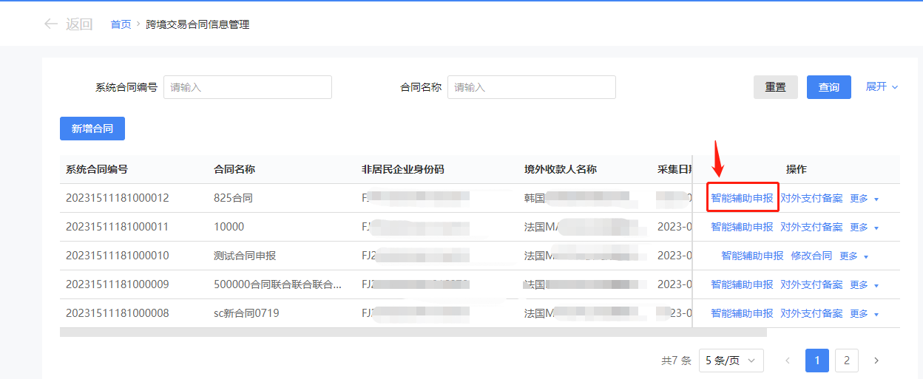923x379 pixels.
Task: Go to page 2 in pagination
Action: click(x=846, y=361)
